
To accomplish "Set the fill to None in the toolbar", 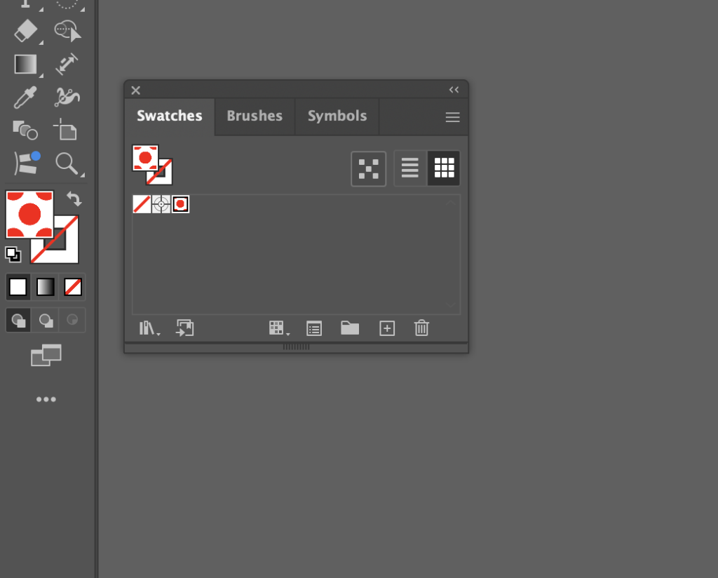I will [x=72, y=287].
